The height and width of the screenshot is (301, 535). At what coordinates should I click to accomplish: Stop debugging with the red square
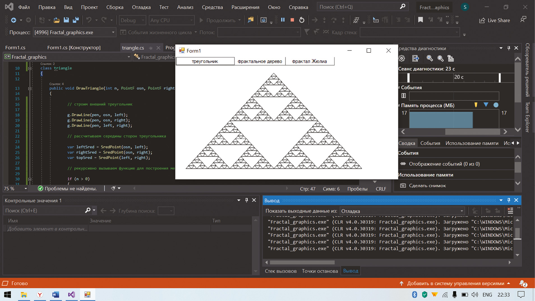click(292, 20)
